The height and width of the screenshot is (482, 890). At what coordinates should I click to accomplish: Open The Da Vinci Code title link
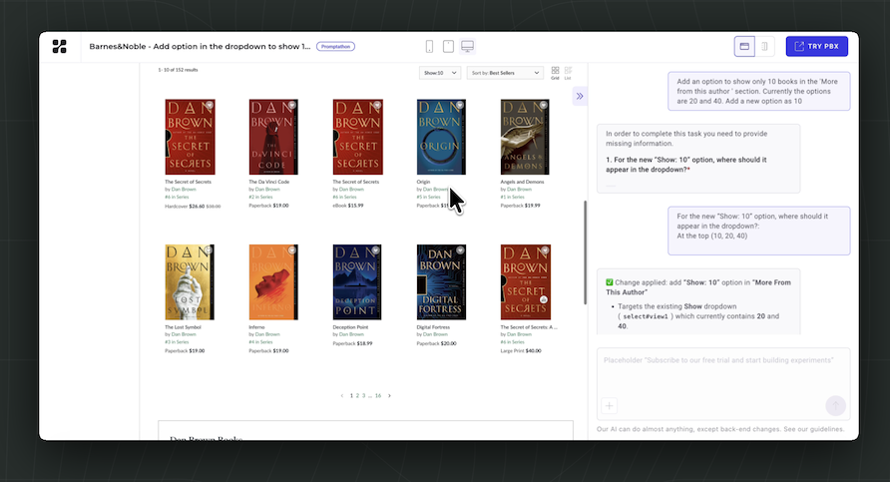[x=269, y=182]
